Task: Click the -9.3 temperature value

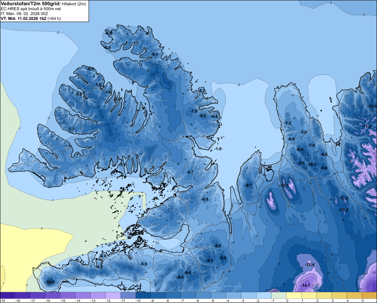Action: pyautogui.click(x=248, y=185)
